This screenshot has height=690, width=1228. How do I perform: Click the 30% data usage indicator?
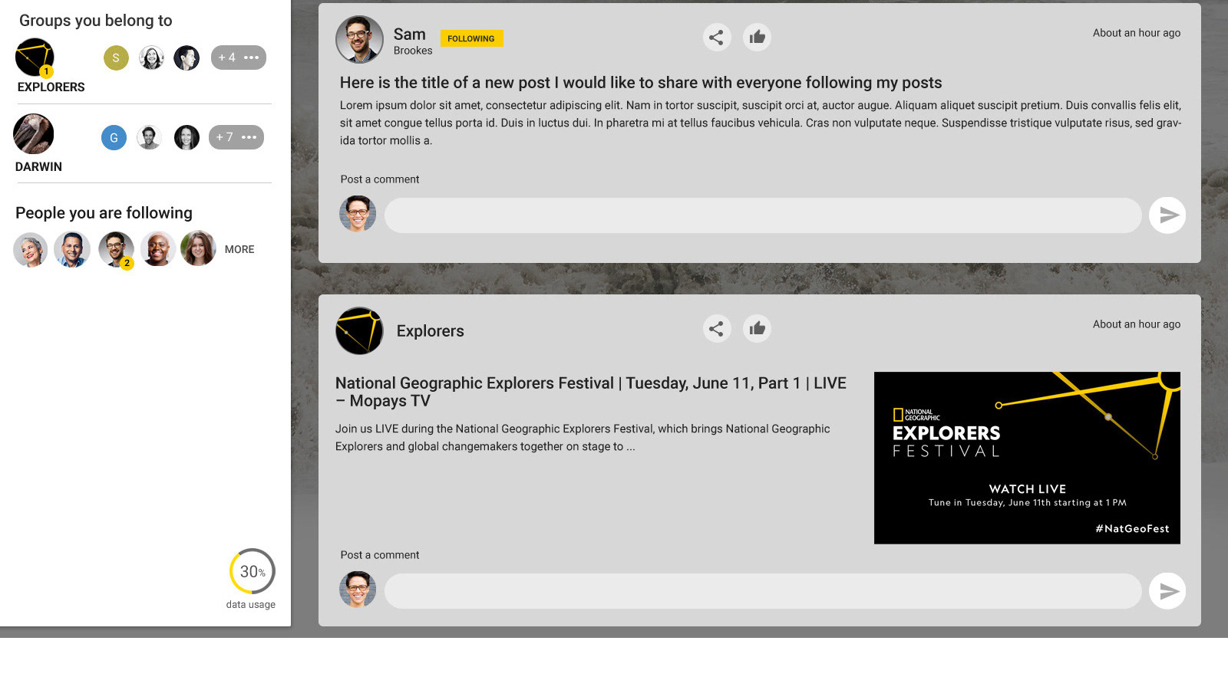(252, 571)
